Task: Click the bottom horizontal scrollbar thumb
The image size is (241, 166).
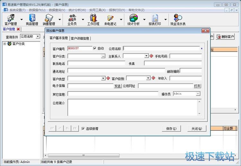Action: coord(84,155)
